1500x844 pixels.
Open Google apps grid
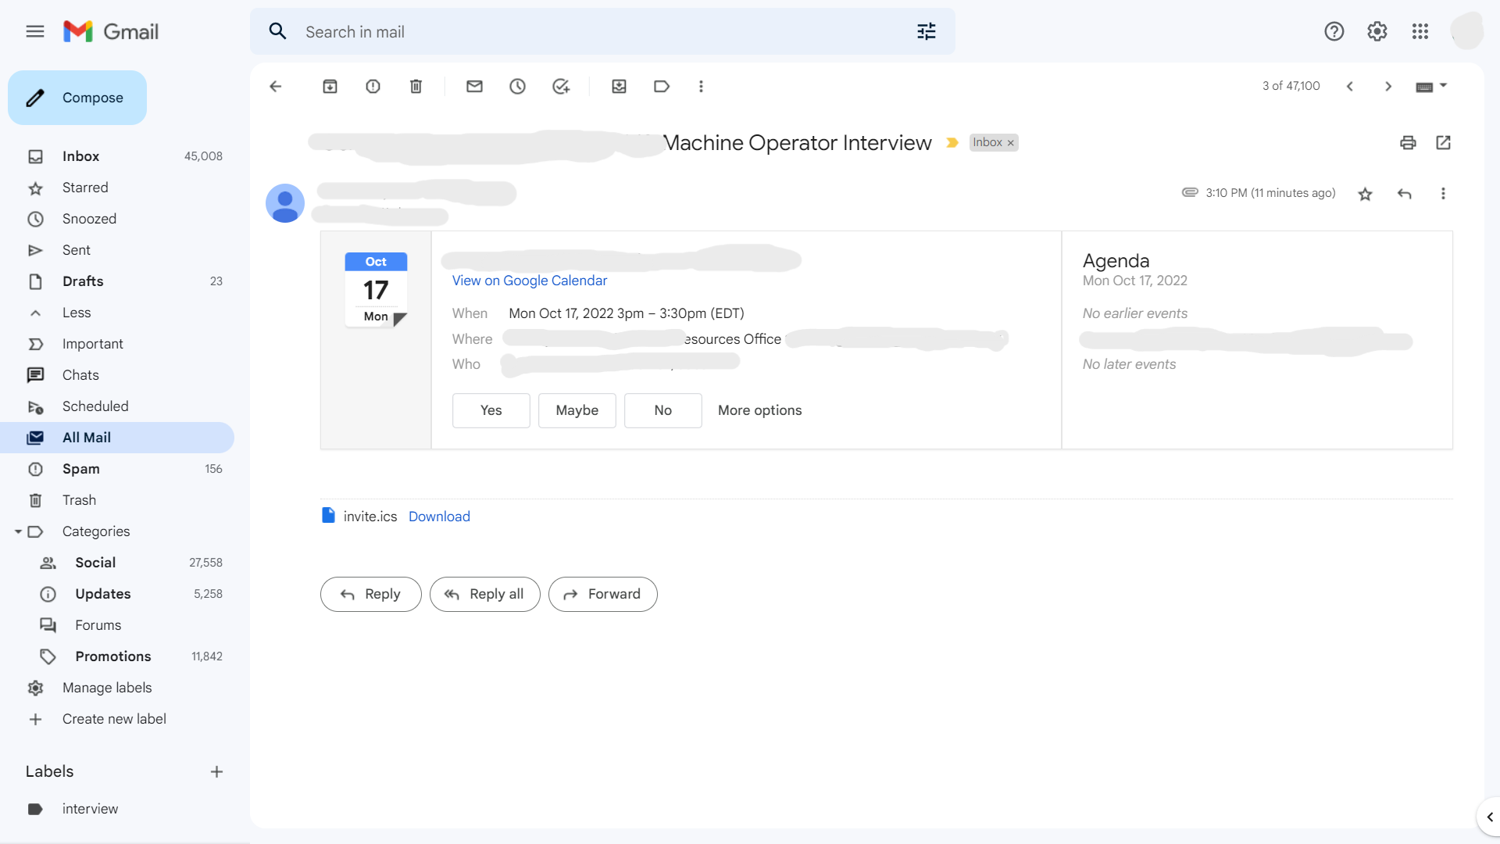[x=1420, y=31]
